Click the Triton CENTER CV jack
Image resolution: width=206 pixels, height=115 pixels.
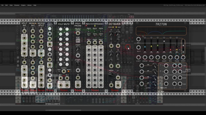pyautogui.click(x=145, y=57)
